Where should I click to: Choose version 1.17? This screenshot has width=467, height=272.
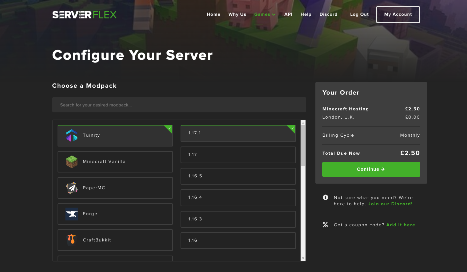coord(238,155)
